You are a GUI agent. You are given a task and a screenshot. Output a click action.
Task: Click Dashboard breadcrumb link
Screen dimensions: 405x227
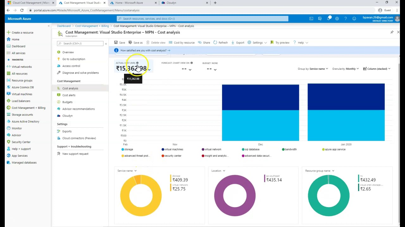[64, 26]
